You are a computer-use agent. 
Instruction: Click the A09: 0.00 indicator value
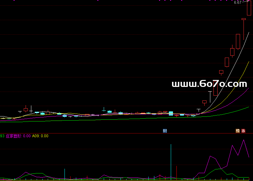point(40,136)
